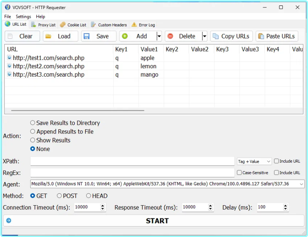
Task: Click the Load button
Action: click(x=60, y=36)
